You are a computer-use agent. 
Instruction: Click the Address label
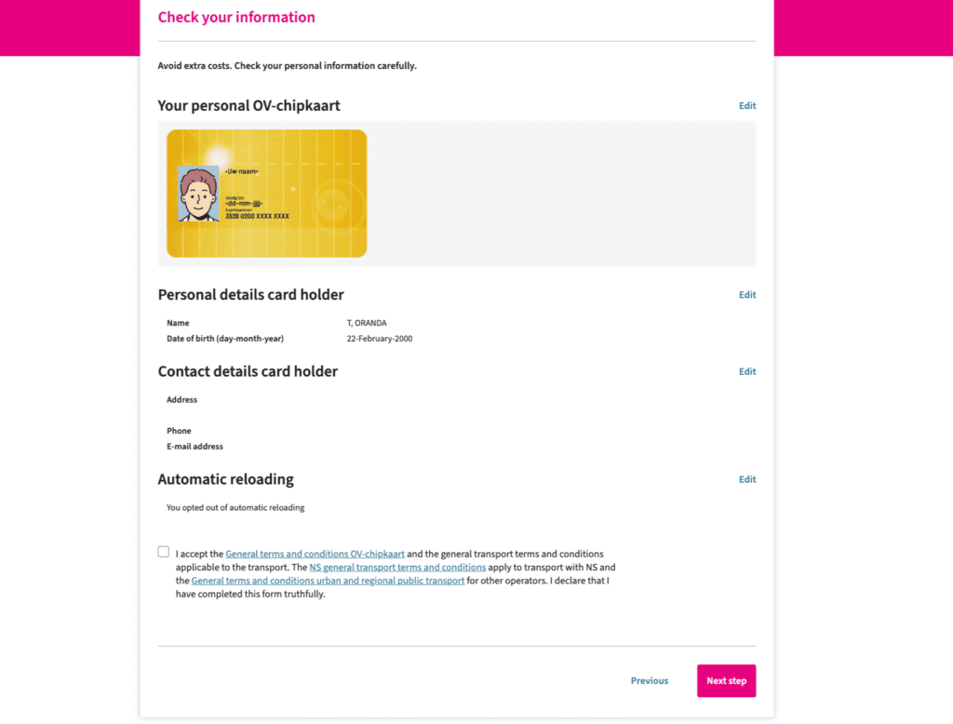[x=181, y=400]
